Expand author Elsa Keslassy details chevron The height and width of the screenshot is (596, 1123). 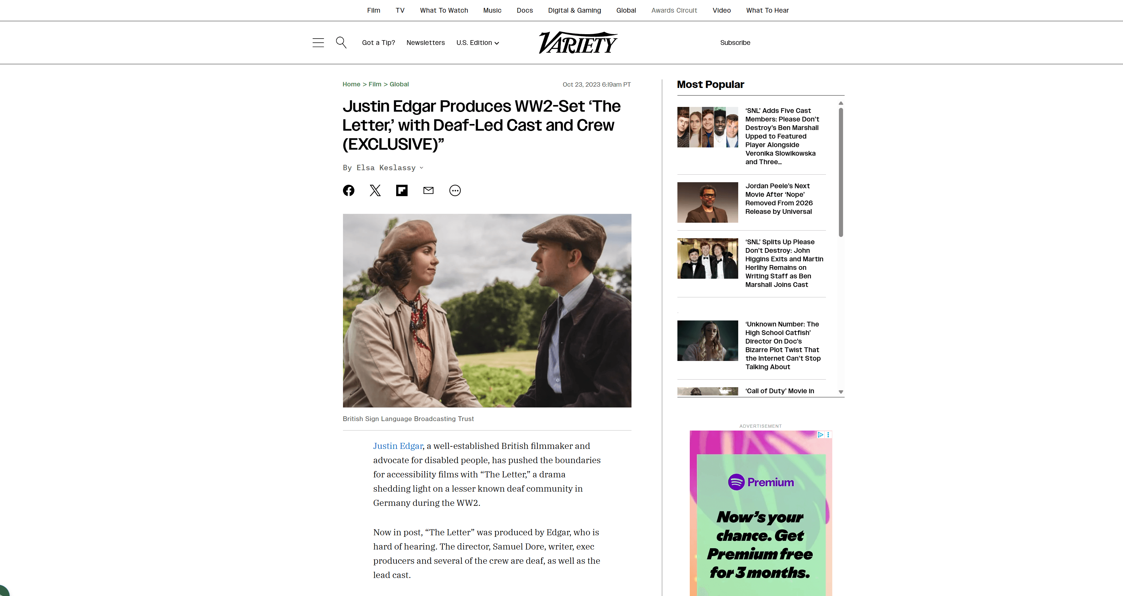coord(422,168)
